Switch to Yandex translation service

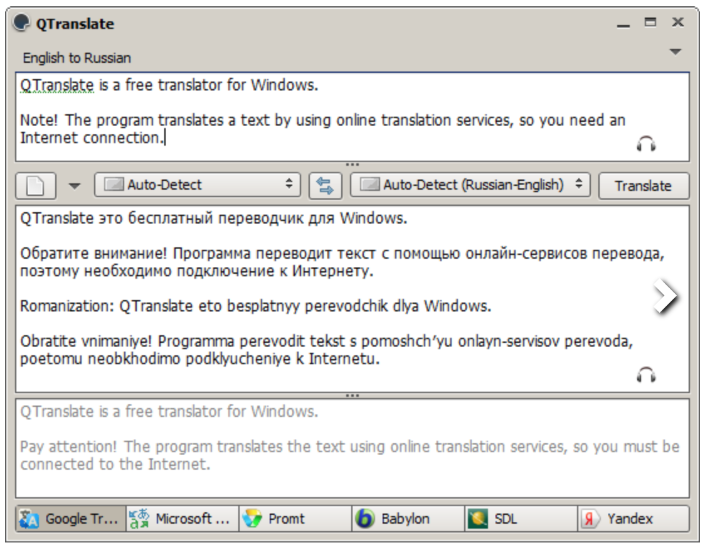(633, 519)
